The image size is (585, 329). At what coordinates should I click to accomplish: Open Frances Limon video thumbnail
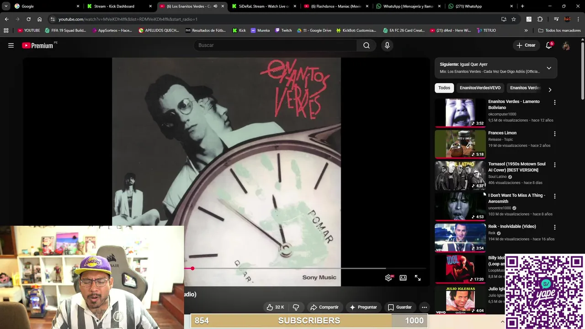tap(460, 144)
